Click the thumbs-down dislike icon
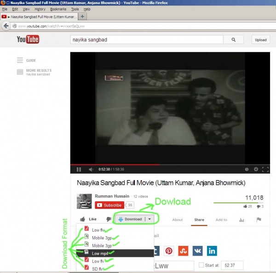 tap(109, 219)
